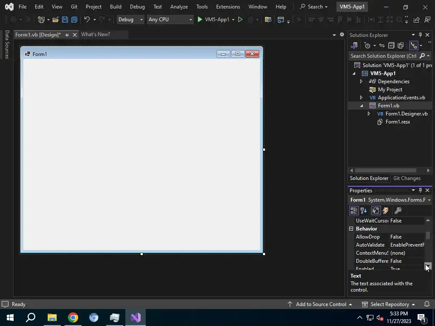This screenshot has width=435, height=326.
Task: Click the Property Pages wrench icon
Action: (398, 211)
